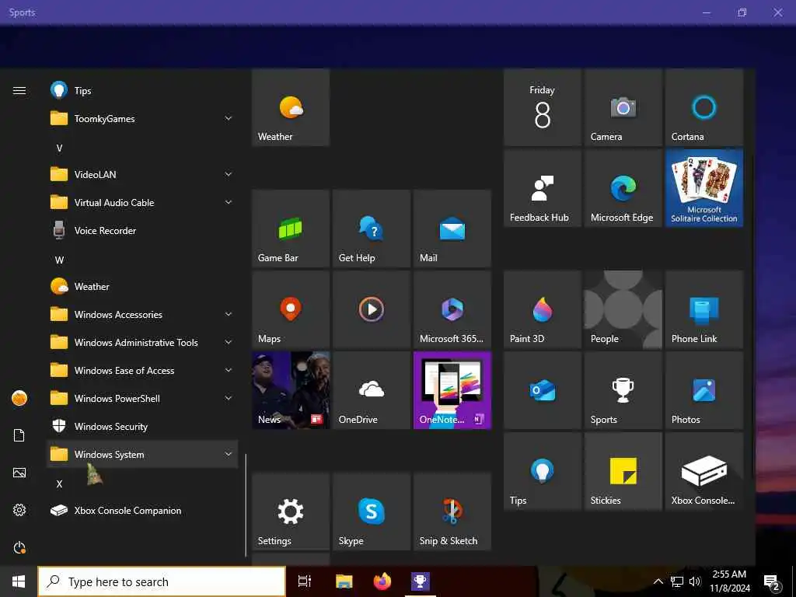This screenshot has height=597, width=796.
Task: Open the People tile
Action: point(623,309)
